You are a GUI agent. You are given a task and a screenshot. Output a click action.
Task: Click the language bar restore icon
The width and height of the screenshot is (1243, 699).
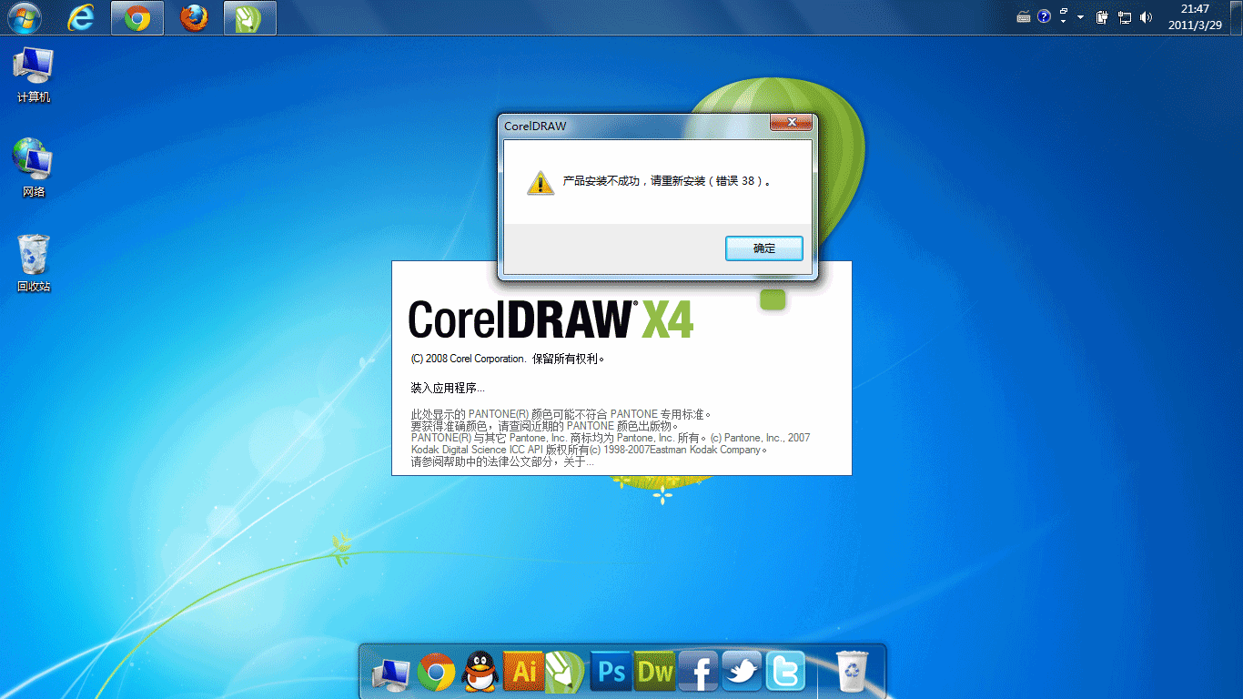1063,11
